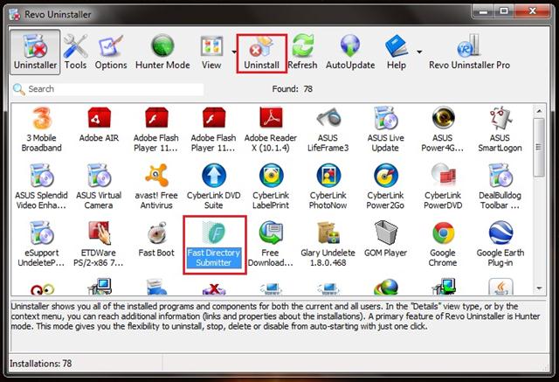Select Fast Directory Submitter
Viewport: 559px width, 382px height.
tap(214, 245)
